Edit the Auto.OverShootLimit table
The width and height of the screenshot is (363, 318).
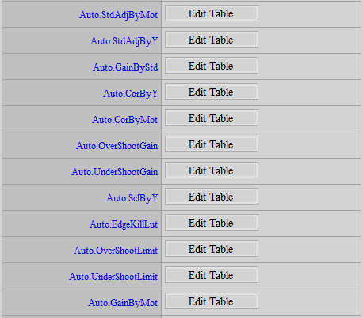(x=212, y=249)
